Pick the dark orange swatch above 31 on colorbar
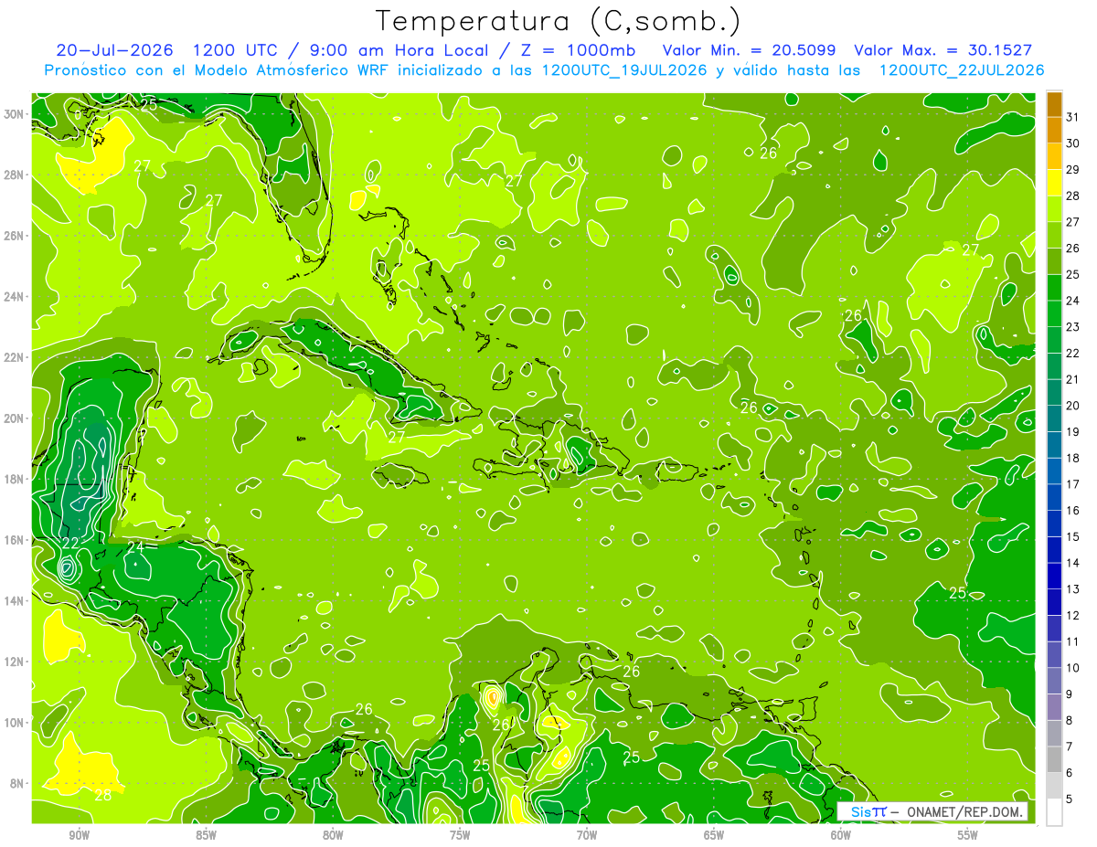This screenshot has height=847, width=1097. pyautogui.click(x=1054, y=104)
